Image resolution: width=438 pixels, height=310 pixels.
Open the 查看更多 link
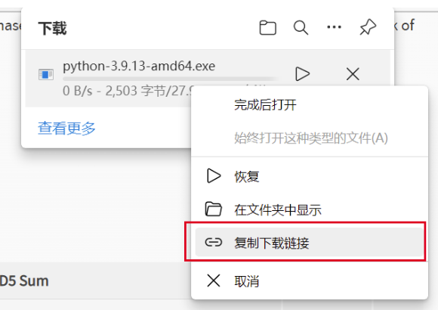coord(66,128)
